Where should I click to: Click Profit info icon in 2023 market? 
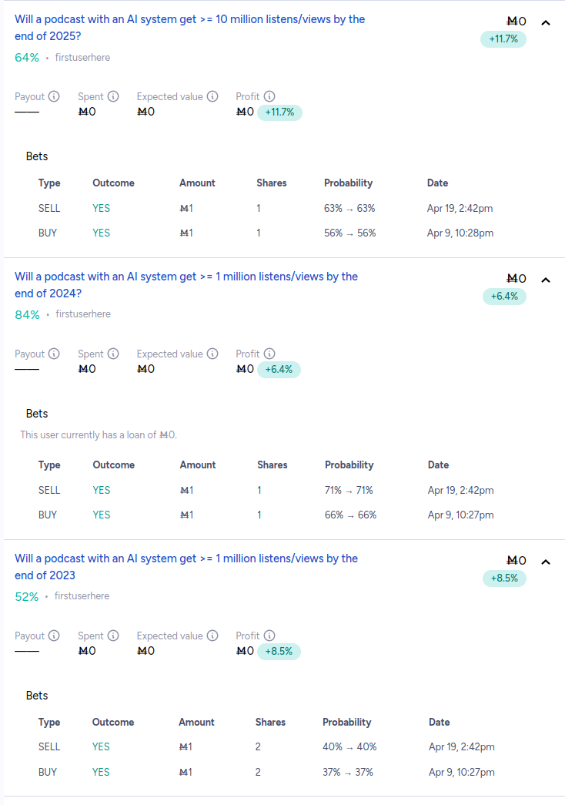tap(269, 636)
